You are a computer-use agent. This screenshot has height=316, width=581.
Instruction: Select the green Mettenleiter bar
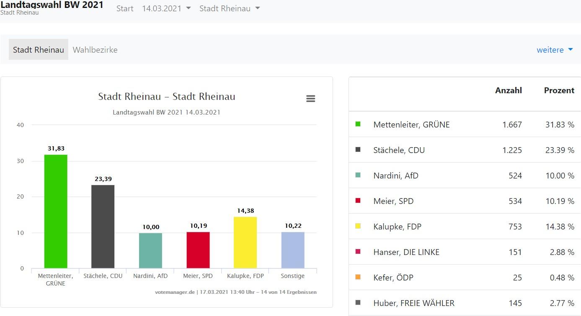point(55,209)
